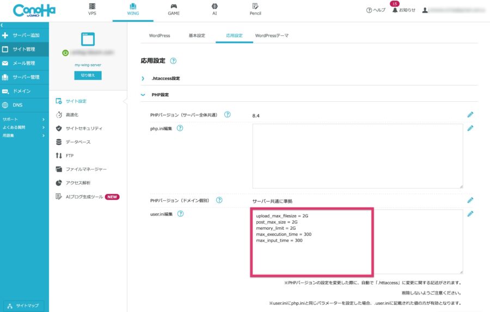
Task: Click the 切り替え switch button
Action: 88,75
